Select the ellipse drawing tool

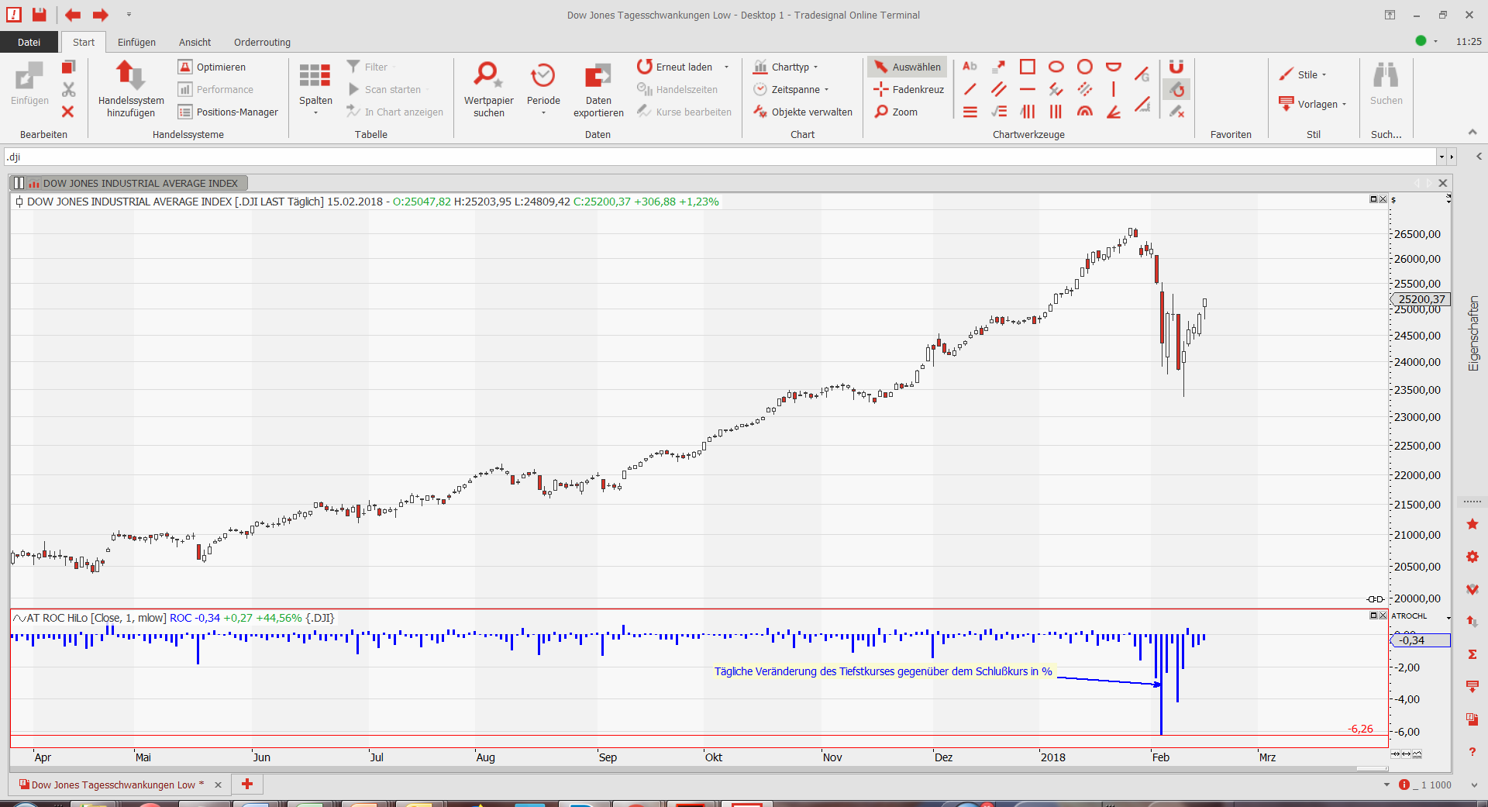[1056, 67]
